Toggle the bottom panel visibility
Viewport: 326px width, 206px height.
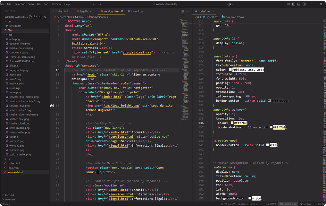(299, 4)
